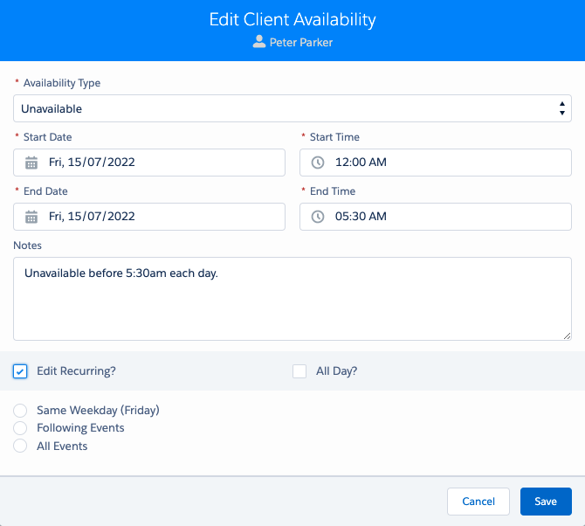The image size is (585, 526).
Task: Click the End Date label
Action: pos(45,191)
